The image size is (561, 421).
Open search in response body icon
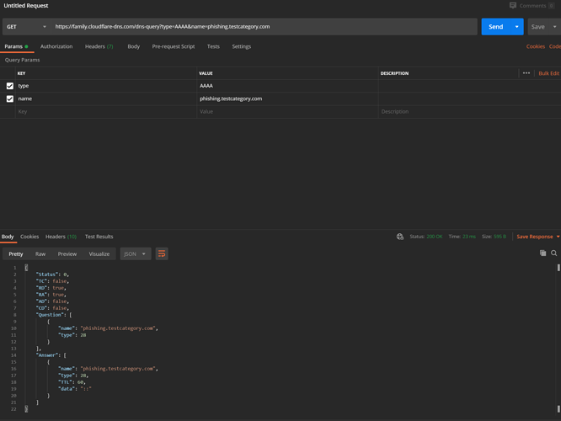coord(554,253)
